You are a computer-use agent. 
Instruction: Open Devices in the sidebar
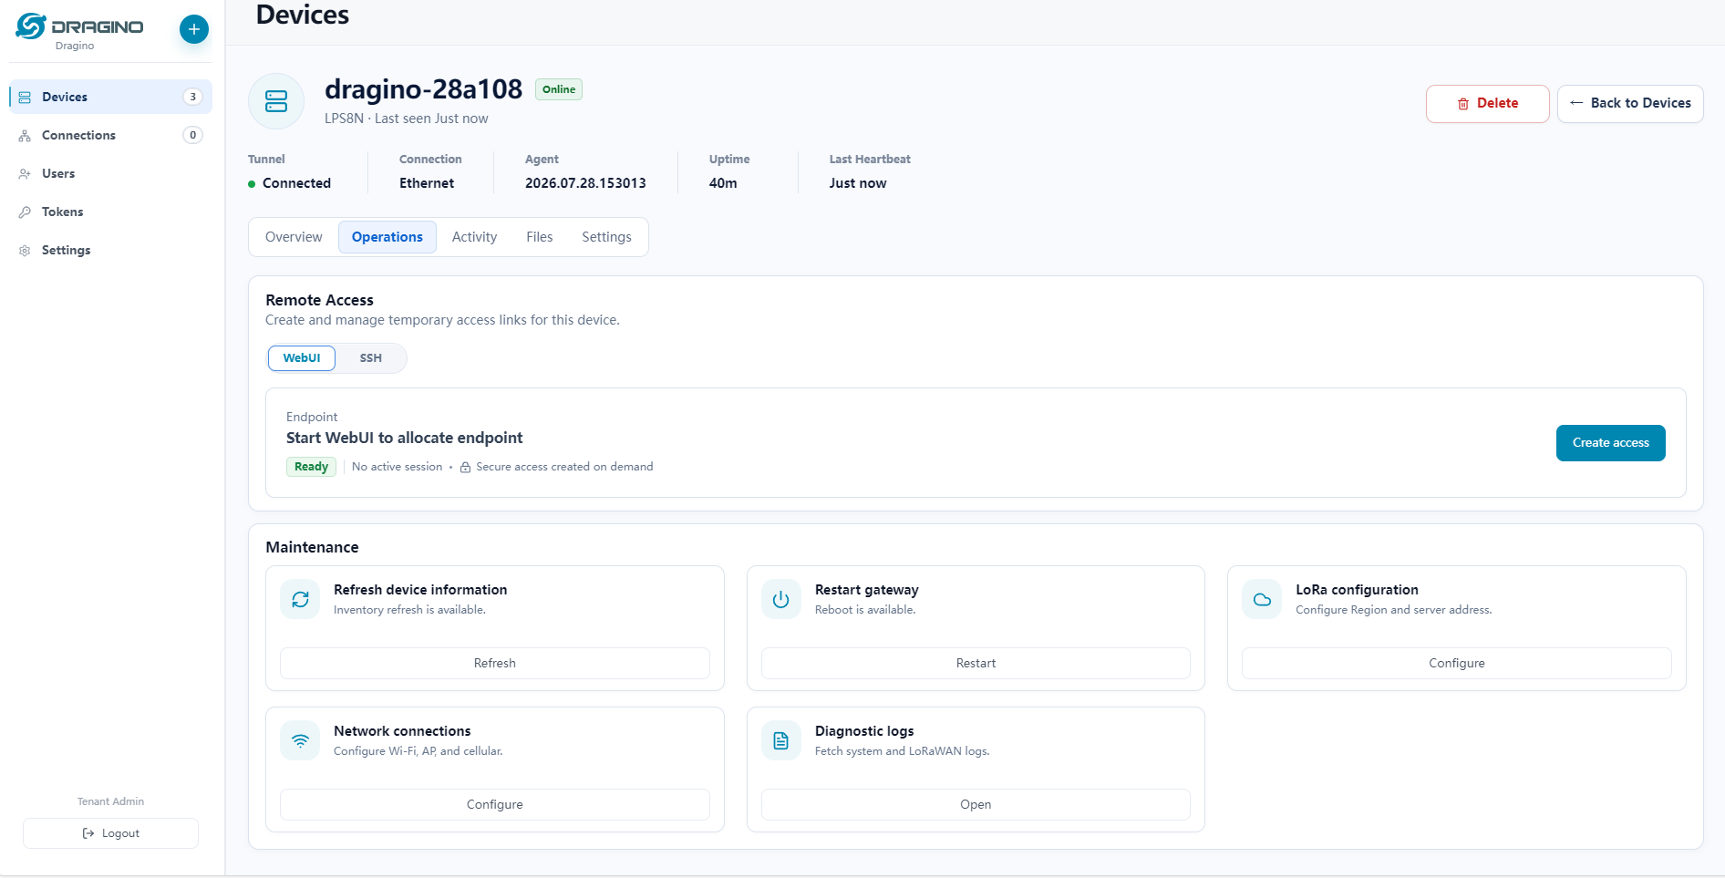pyautogui.click(x=110, y=97)
